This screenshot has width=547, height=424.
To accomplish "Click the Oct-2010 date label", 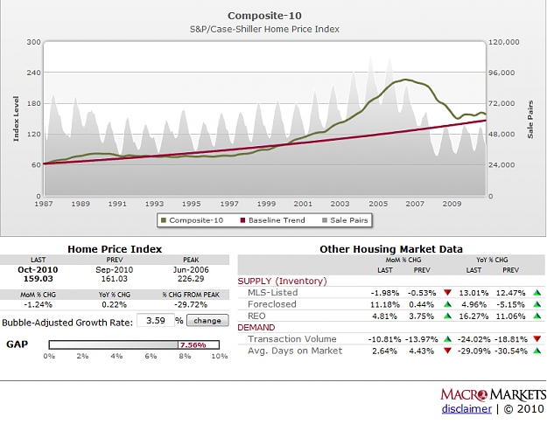I will pyautogui.click(x=38, y=269).
